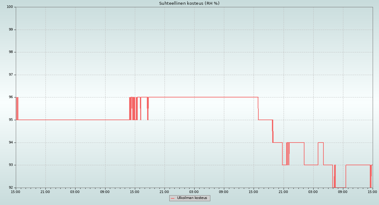Pick the 97 label on the vertical axis
Screen dimensions: 379x205
[x=11, y=75]
